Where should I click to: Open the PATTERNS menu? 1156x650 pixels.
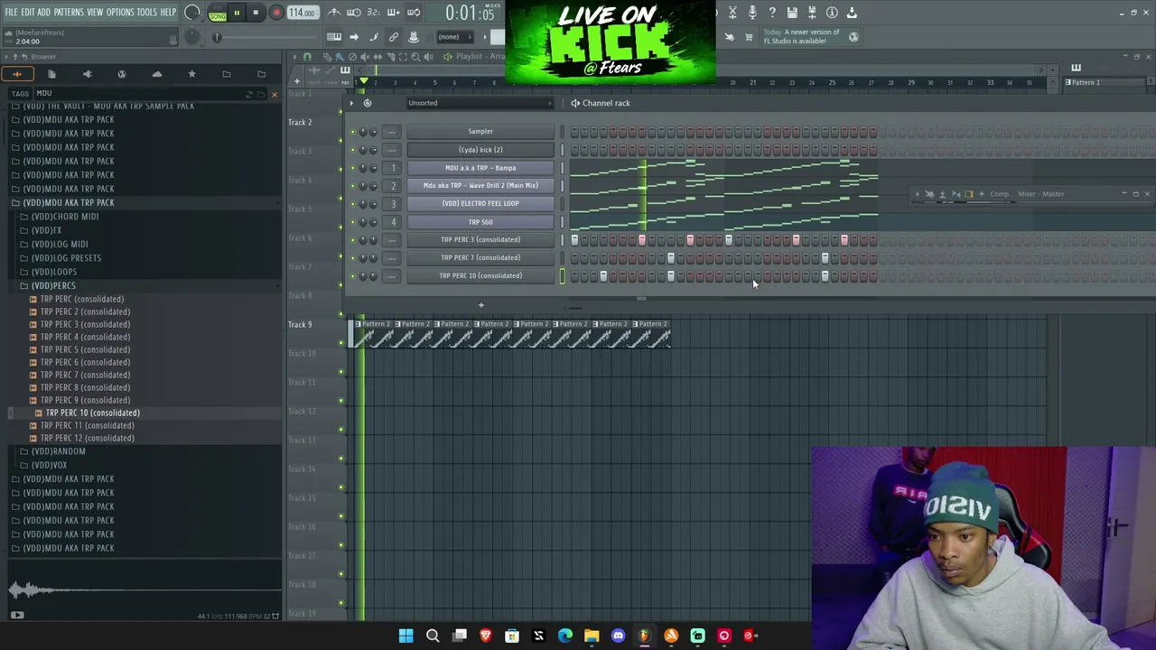pyautogui.click(x=69, y=13)
